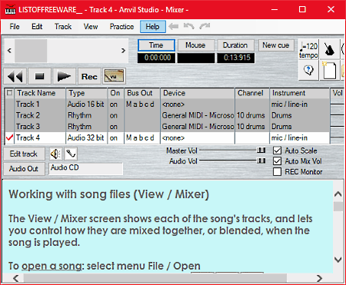Toggle the Auto Mix Vol checkbox
This screenshot has height=285, width=346.
coord(277,161)
